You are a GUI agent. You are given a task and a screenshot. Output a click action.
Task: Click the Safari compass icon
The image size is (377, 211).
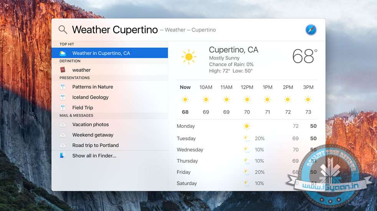[x=311, y=30]
